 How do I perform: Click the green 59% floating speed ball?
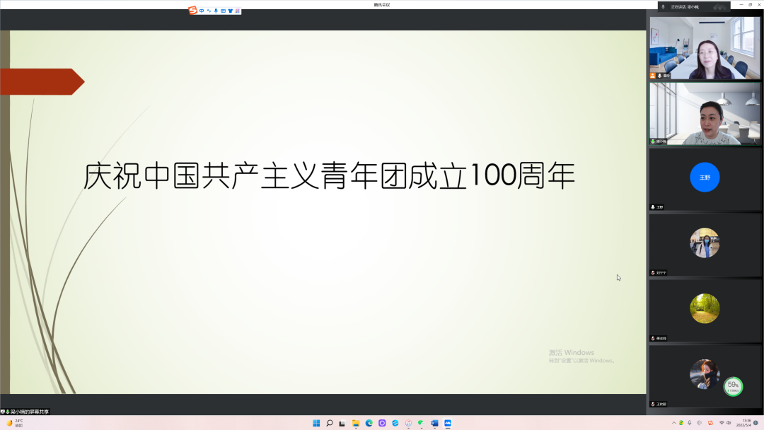[733, 386]
